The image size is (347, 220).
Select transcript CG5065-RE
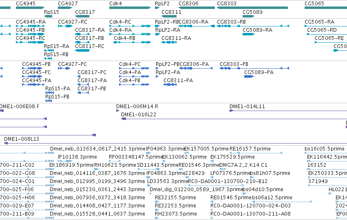click(x=331, y=42)
